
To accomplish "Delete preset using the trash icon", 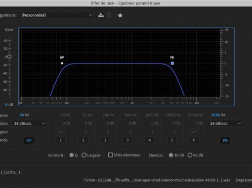I will click(109, 15).
